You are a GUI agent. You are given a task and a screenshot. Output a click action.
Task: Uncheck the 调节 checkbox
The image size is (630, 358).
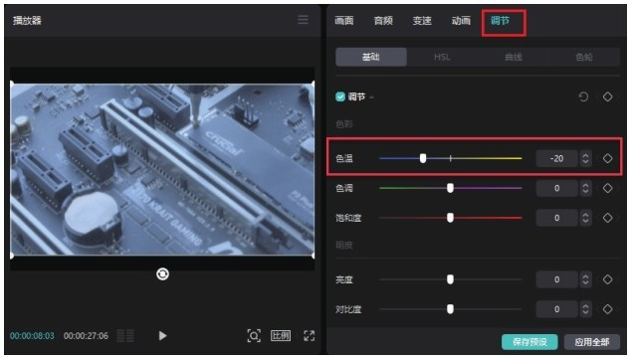click(340, 96)
